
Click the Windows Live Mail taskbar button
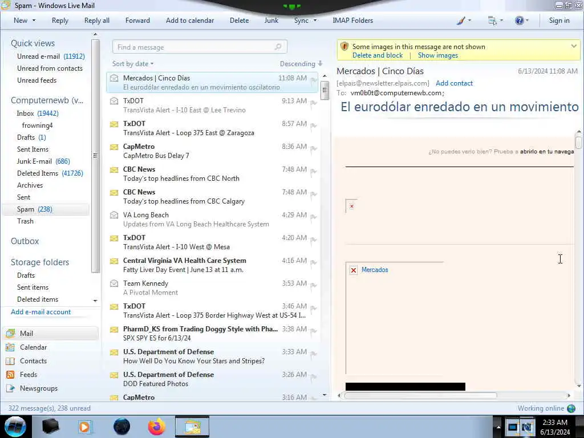coord(192,427)
